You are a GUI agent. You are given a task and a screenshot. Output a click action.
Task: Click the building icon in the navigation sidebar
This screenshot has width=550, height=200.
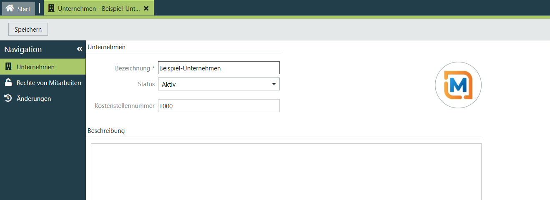8,67
